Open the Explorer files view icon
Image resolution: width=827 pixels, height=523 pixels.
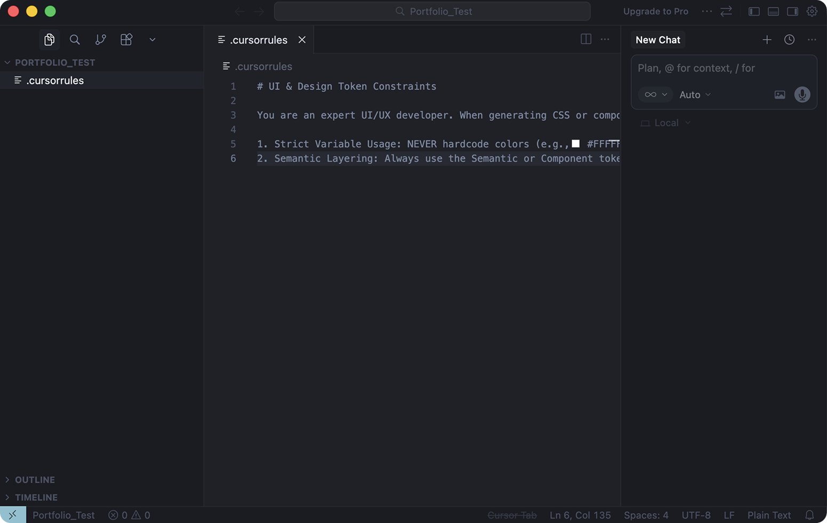pyautogui.click(x=49, y=39)
